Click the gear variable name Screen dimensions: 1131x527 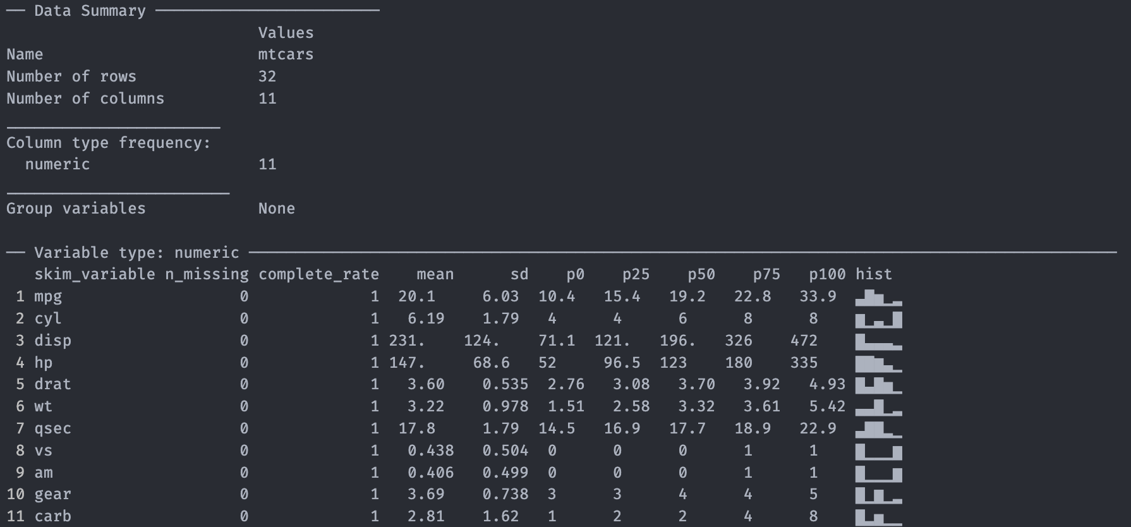pyautogui.click(x=52, y=494)
